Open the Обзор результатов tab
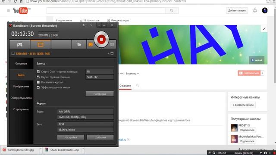Viewport: 276px width, 155px height. 21,98
